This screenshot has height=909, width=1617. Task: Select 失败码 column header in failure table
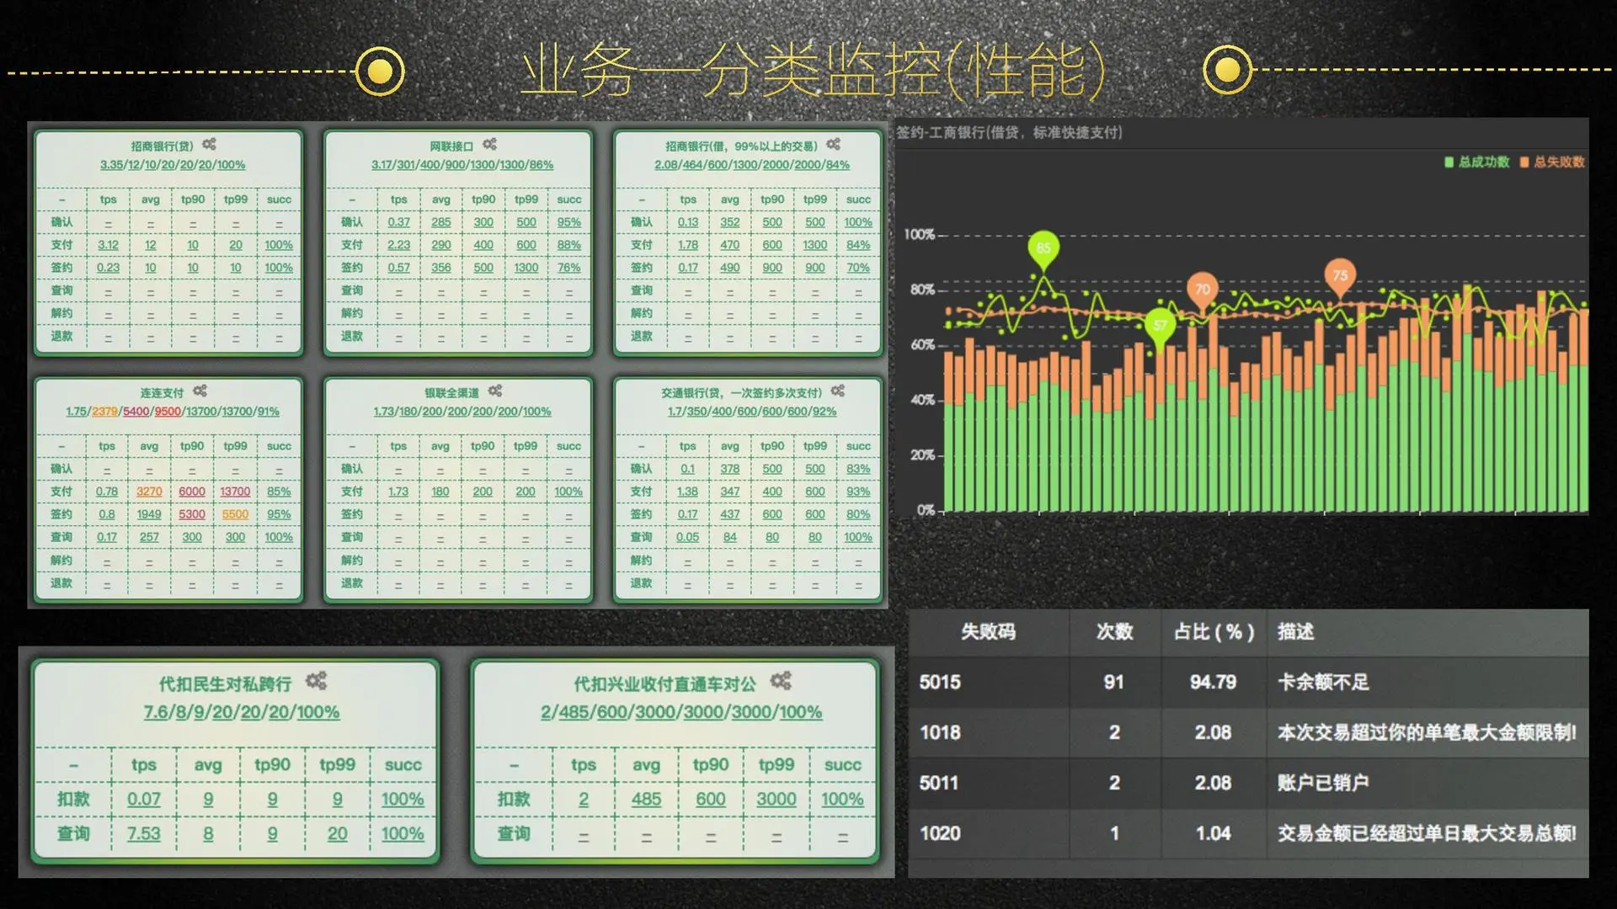tap(988, 632)
